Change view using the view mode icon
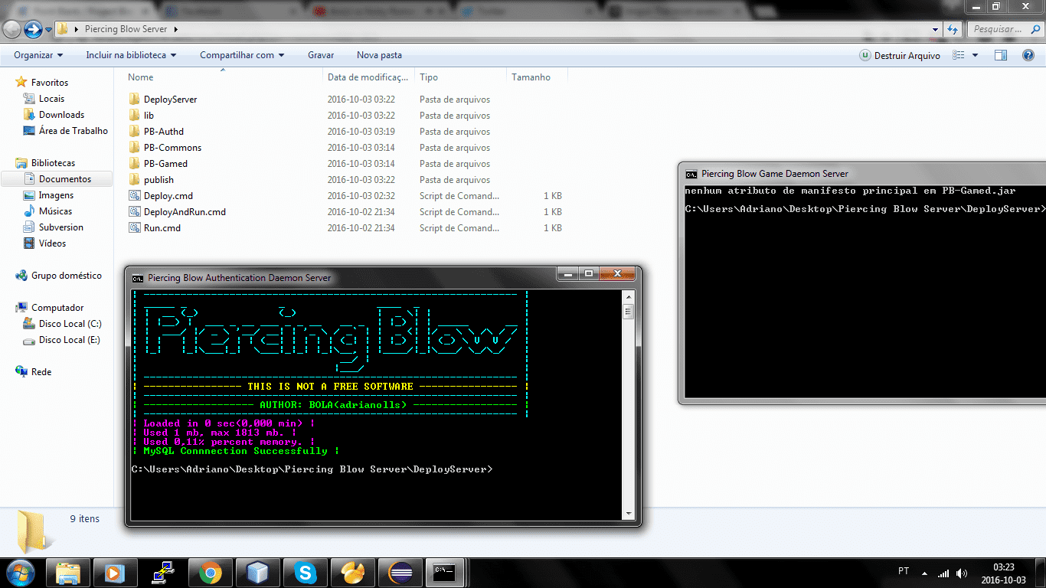The image size is (1046, 588). coord(959,55)
